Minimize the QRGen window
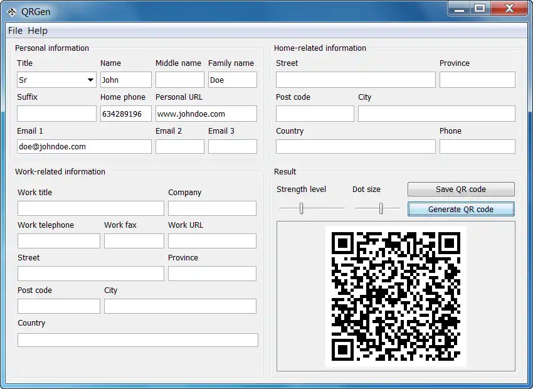533x389 pixels. tap(459, 9)
